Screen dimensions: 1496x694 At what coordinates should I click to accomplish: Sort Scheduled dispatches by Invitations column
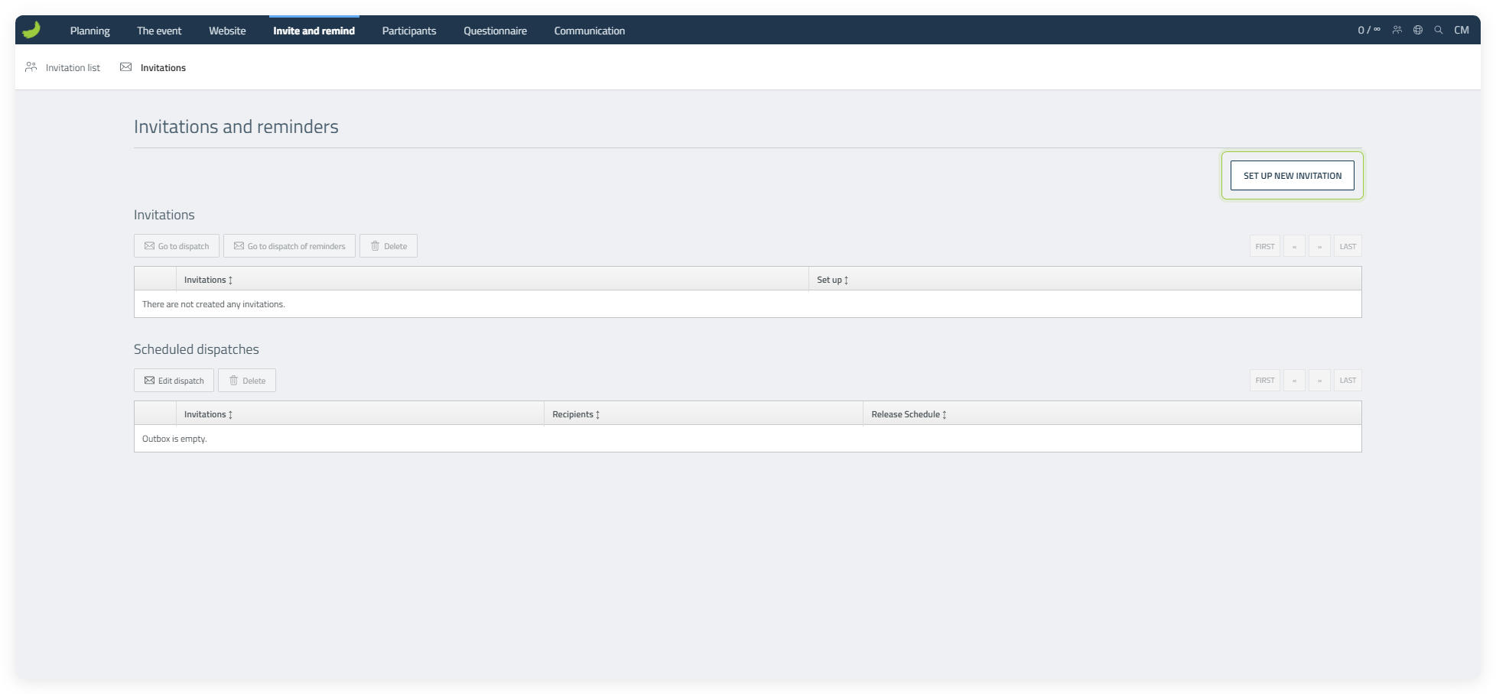click(208, 414)
